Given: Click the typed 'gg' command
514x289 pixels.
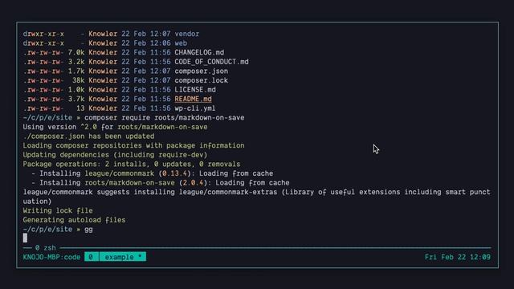Looking at the screenshot, I should point(88,230).
